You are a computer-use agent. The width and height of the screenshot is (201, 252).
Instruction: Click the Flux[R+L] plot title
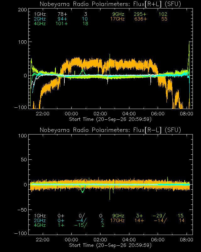[110, 4]
